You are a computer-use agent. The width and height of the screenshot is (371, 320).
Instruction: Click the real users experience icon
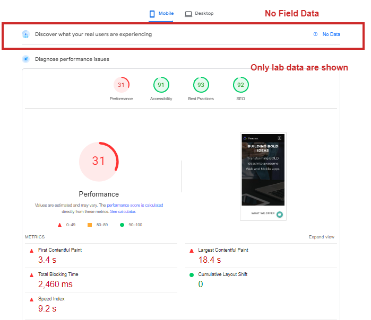[x=25, y=34]
